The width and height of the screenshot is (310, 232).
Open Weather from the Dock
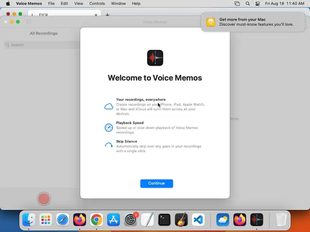click(x=223, y=220)
